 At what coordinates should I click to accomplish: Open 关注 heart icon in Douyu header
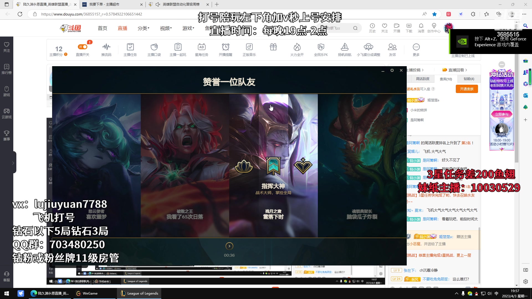[385, 26]
